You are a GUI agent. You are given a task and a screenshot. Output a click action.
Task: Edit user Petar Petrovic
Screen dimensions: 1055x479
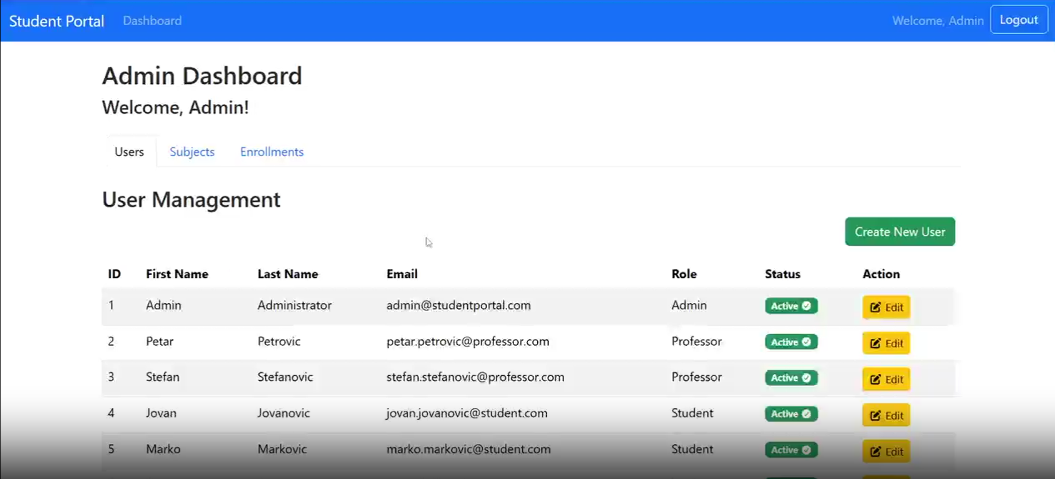(886, 343)
